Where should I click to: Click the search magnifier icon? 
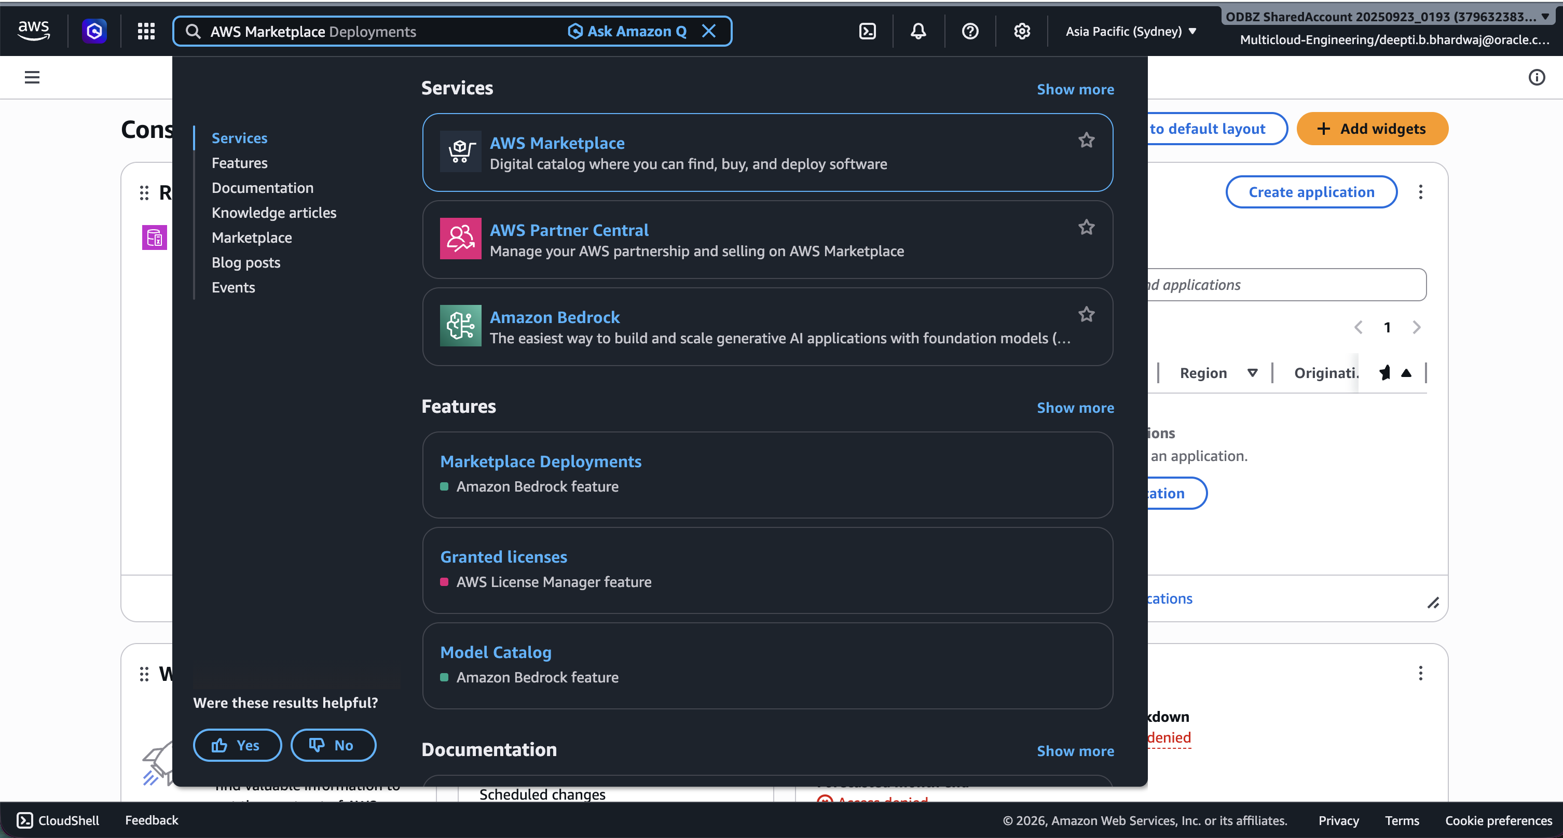[193, 31]
